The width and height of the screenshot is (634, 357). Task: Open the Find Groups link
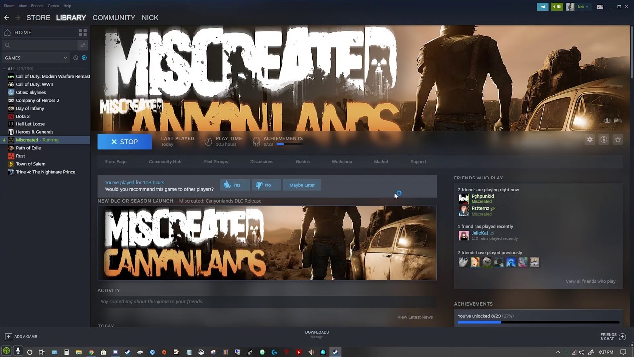216,162
